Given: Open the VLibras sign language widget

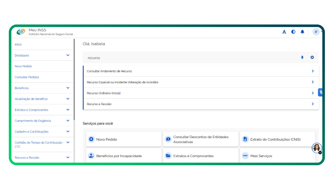Looking at the screenshot, I should pos(320,92).
